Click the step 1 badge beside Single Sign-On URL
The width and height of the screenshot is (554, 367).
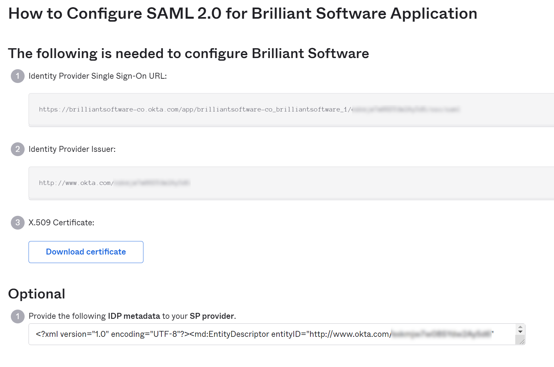pyautogui.click(x=18, y=76)
